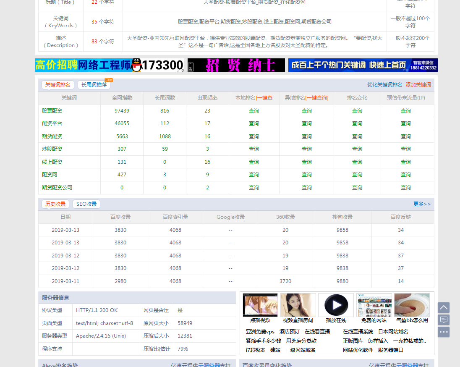Switch to the 长尾词推荐 tab
This screenshot has height=367, width=460.
(94, 85)
